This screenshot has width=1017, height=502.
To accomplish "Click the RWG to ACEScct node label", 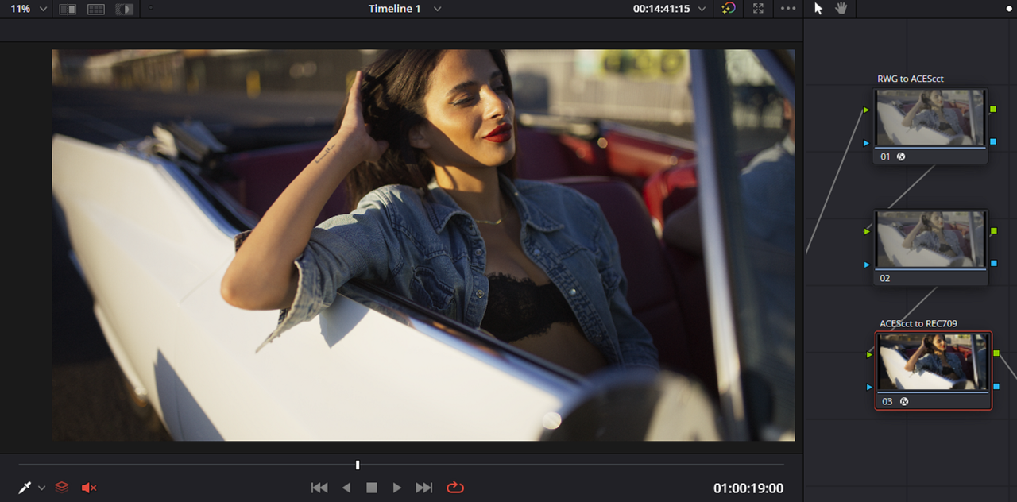I will coord(911,79).
